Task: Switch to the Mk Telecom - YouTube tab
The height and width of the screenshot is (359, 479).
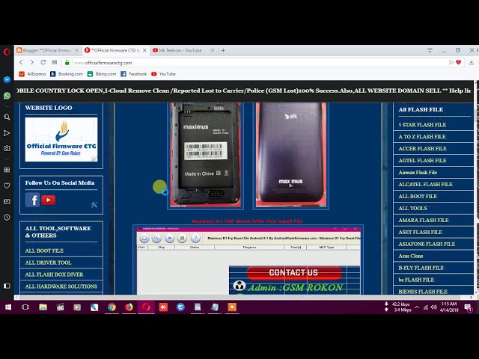Action: pos(180,50)
